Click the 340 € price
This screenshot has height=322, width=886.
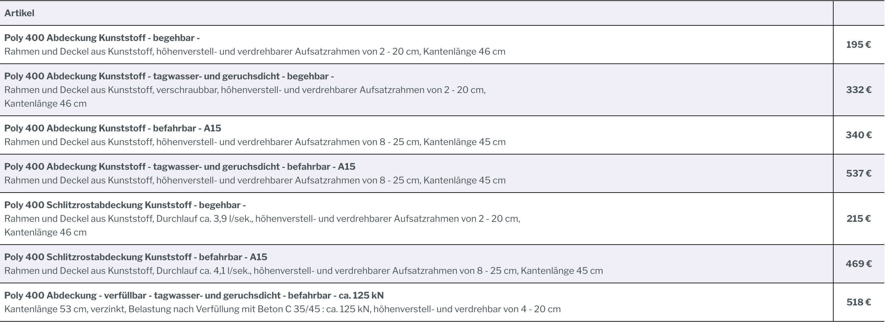coord(858,135)
